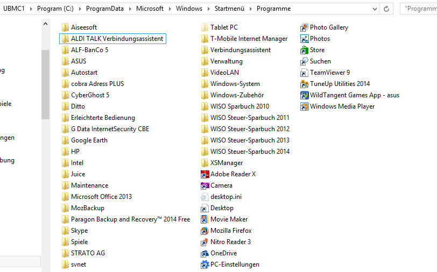Open the Store shortcut icon
Image resolution: width=437 pixels, height=272 pixels.
click(x=305, y=50)
